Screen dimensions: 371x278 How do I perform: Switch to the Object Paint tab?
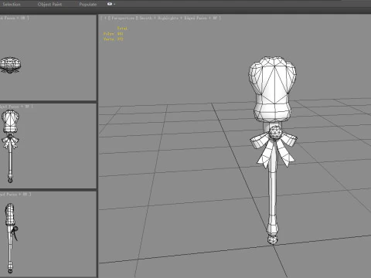click(49, 5)
